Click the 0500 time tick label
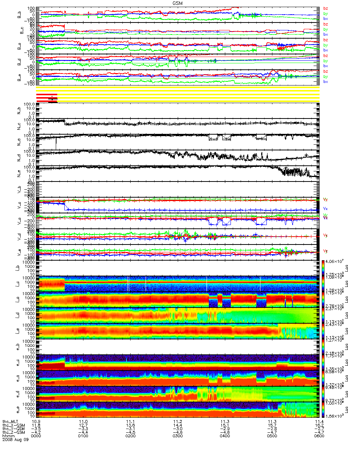 coord(272,436)
